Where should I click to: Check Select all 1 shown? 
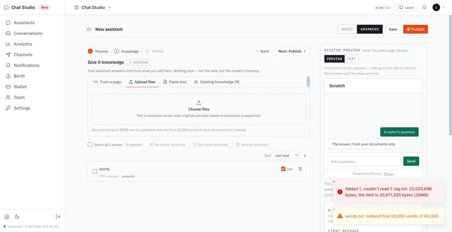coord(90,145)
